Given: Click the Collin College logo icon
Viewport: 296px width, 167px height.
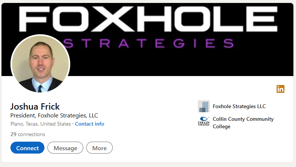Looking at the screenshot, I should [x=204, y=121].
